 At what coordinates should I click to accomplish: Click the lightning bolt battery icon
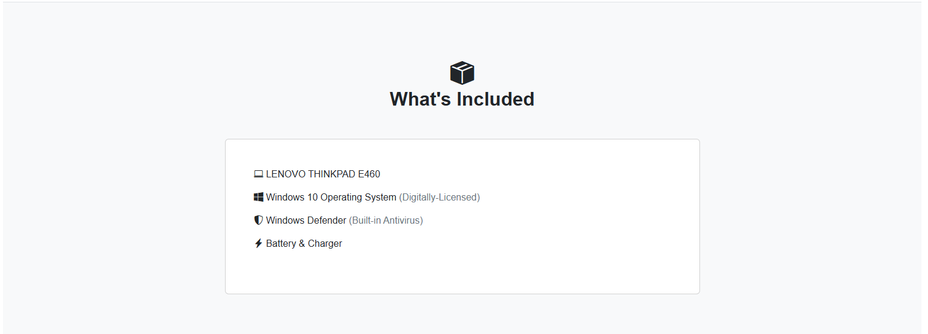click(258, 243)
